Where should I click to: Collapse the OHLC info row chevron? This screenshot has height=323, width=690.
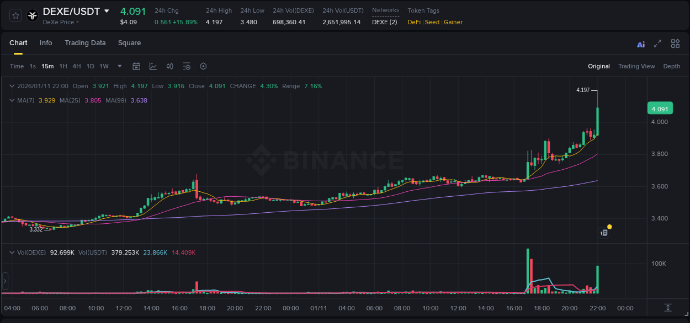point(12,86)
